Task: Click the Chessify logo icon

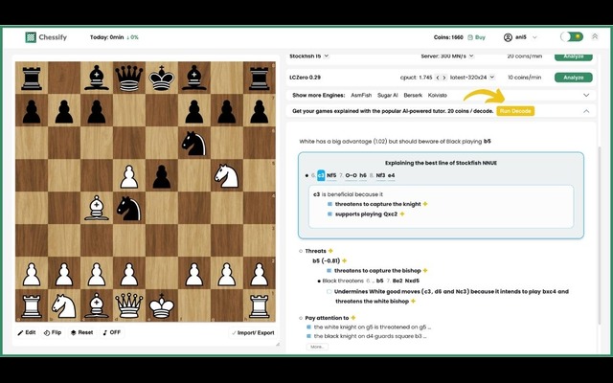Action: tap(31, 37)
